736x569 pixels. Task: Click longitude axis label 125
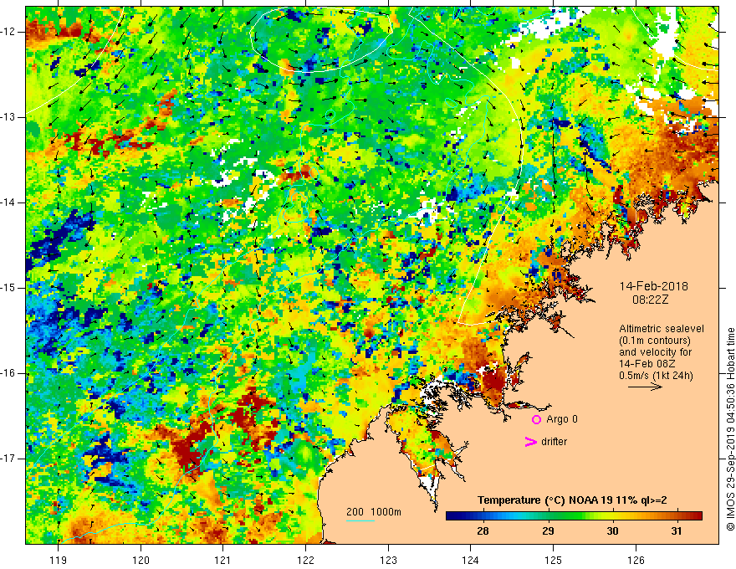coord(554,560)
